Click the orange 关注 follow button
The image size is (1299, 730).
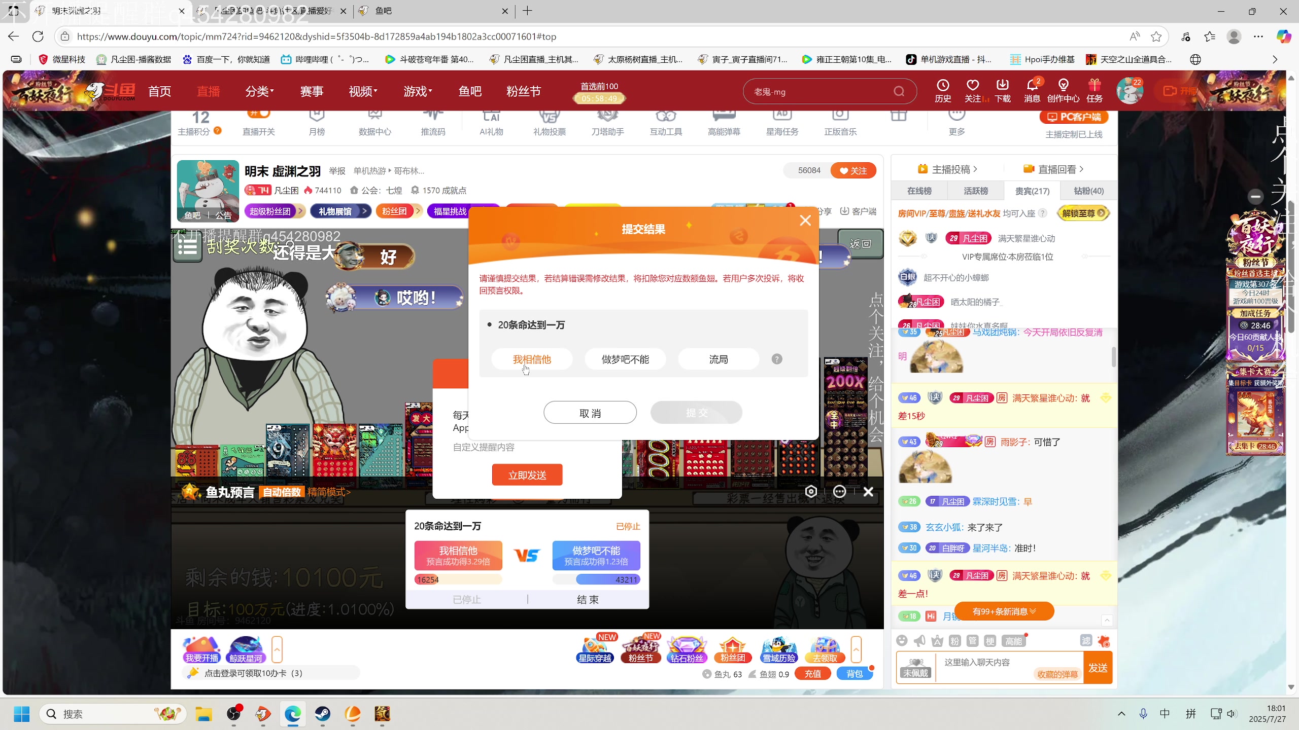tap(853, 170)
